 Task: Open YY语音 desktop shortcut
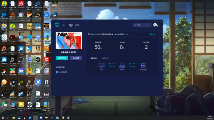(29, 27)
